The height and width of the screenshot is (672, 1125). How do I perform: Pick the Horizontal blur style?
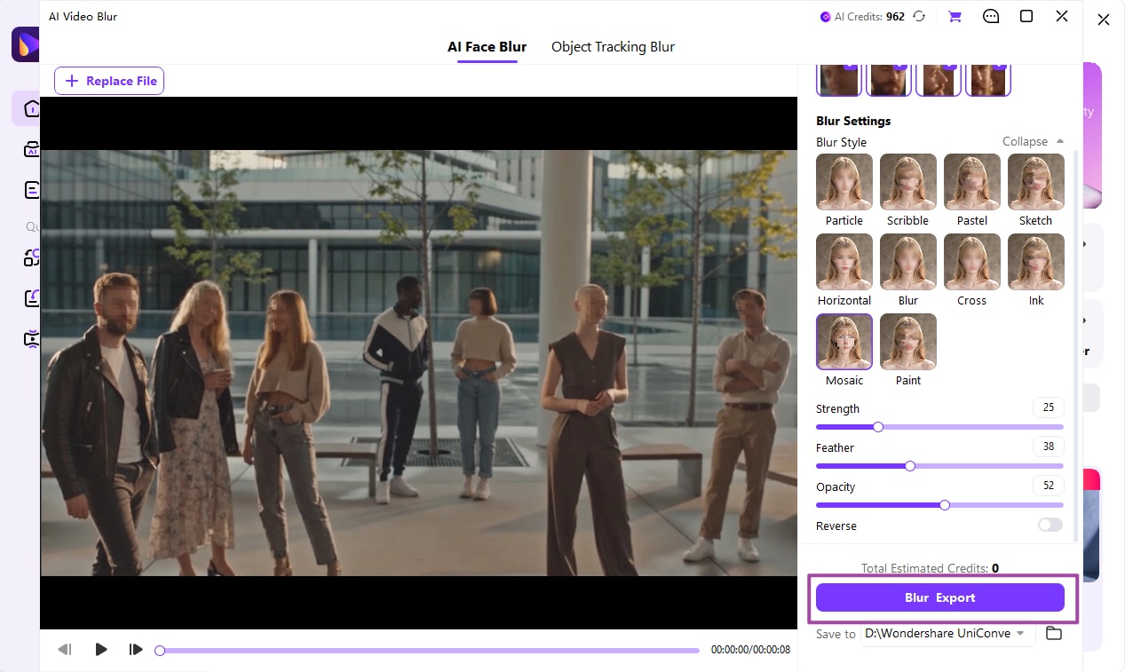(x=844, y=262)
